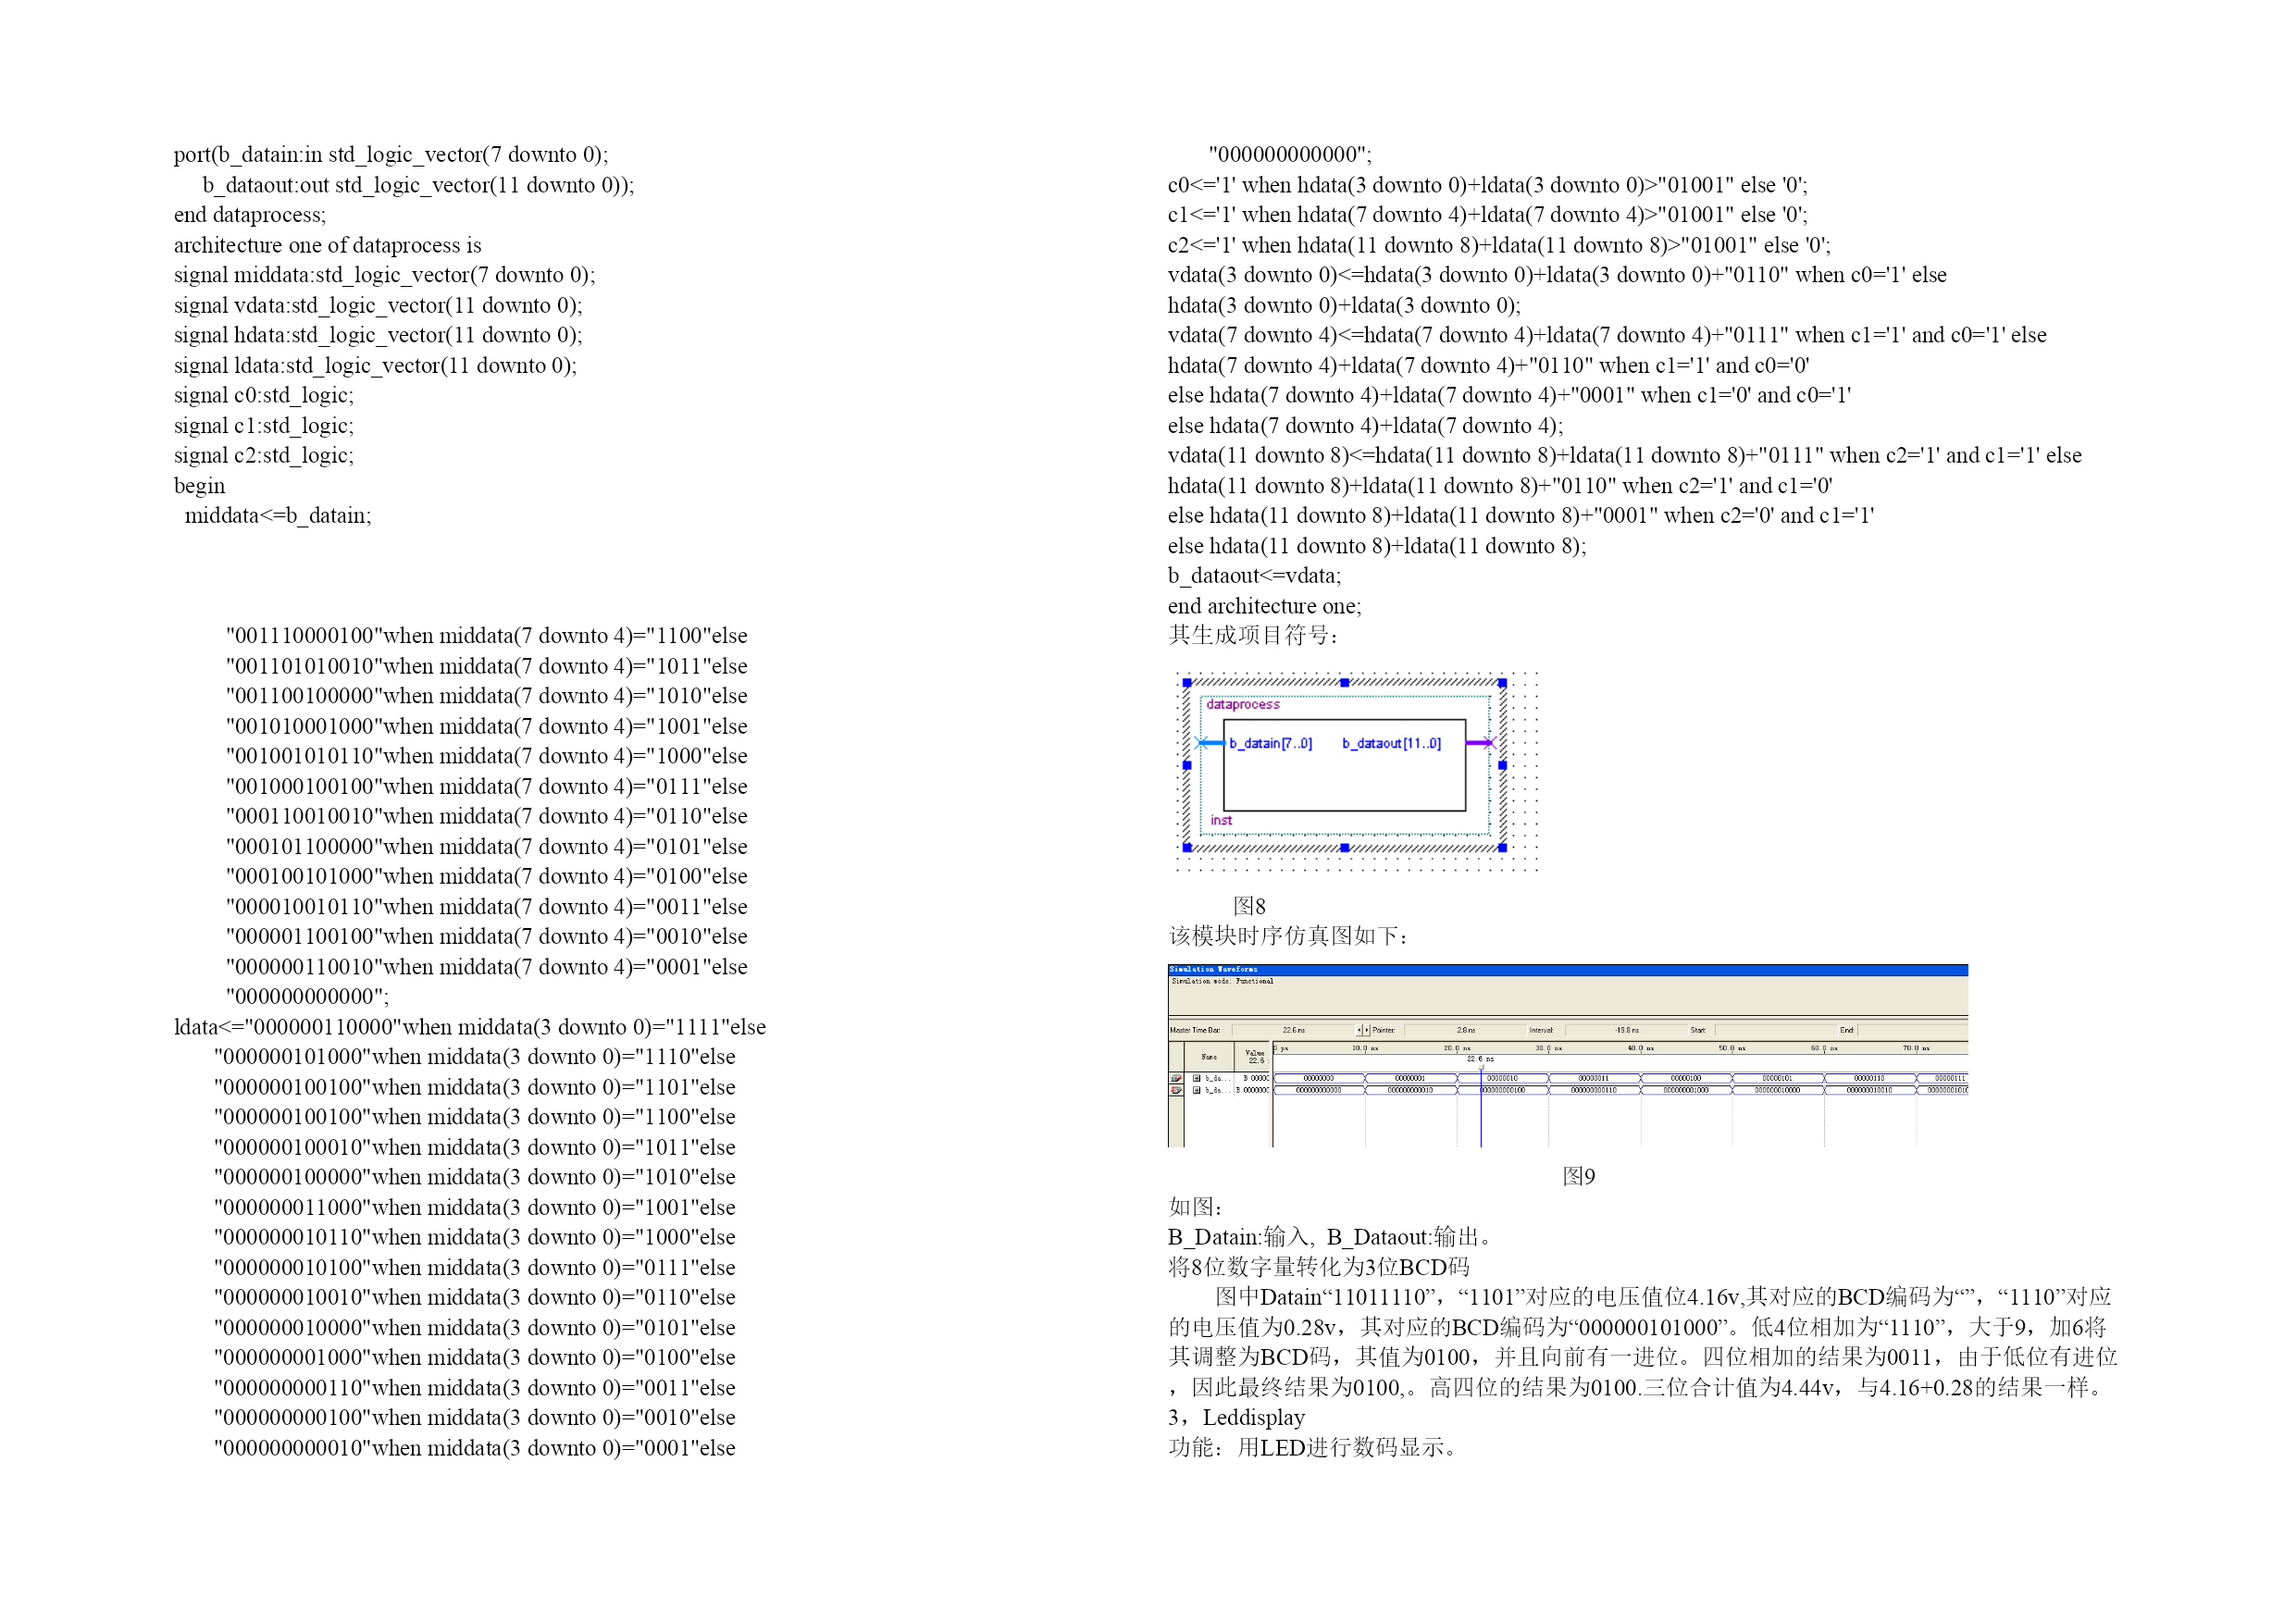Click the line starting "ldata<="

pyautogui.click(x=470, y=1027)
